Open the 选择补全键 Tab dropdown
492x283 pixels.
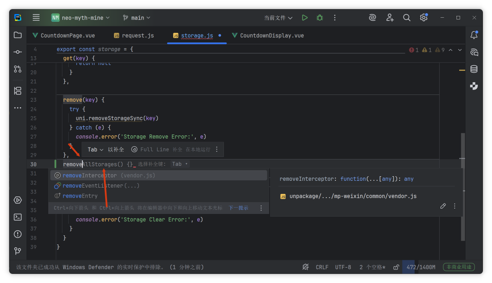tap(180, 164)
